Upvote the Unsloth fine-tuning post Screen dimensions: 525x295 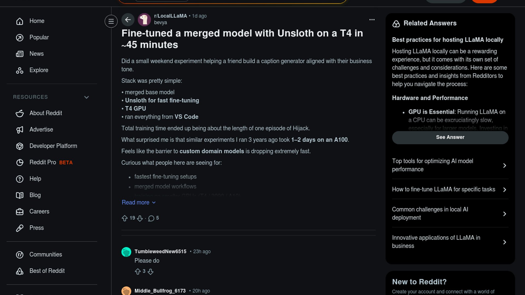pos(125,218)
